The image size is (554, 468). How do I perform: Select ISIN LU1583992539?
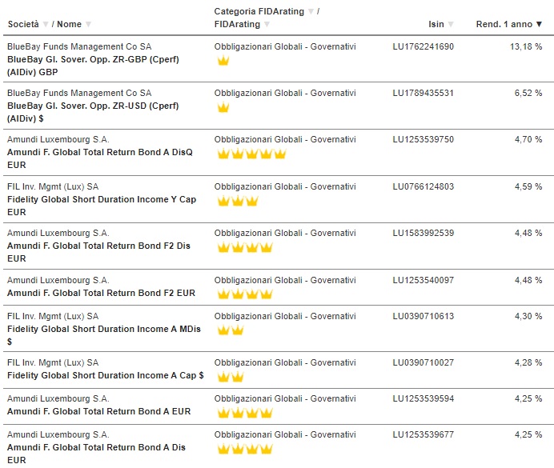[423, 233]
